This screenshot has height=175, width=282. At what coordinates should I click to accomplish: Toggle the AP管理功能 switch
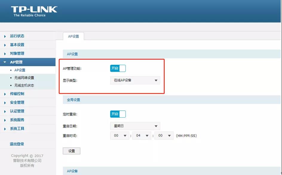tap(118, 68)
